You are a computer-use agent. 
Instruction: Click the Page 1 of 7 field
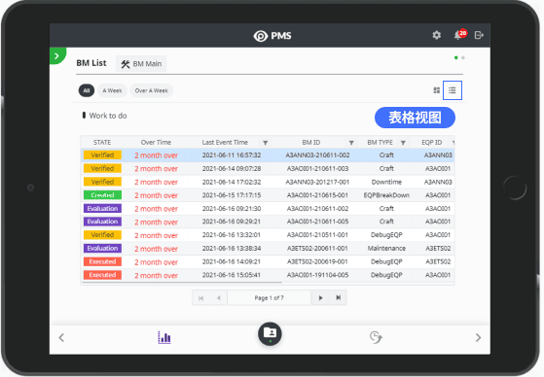coord(270,298)
